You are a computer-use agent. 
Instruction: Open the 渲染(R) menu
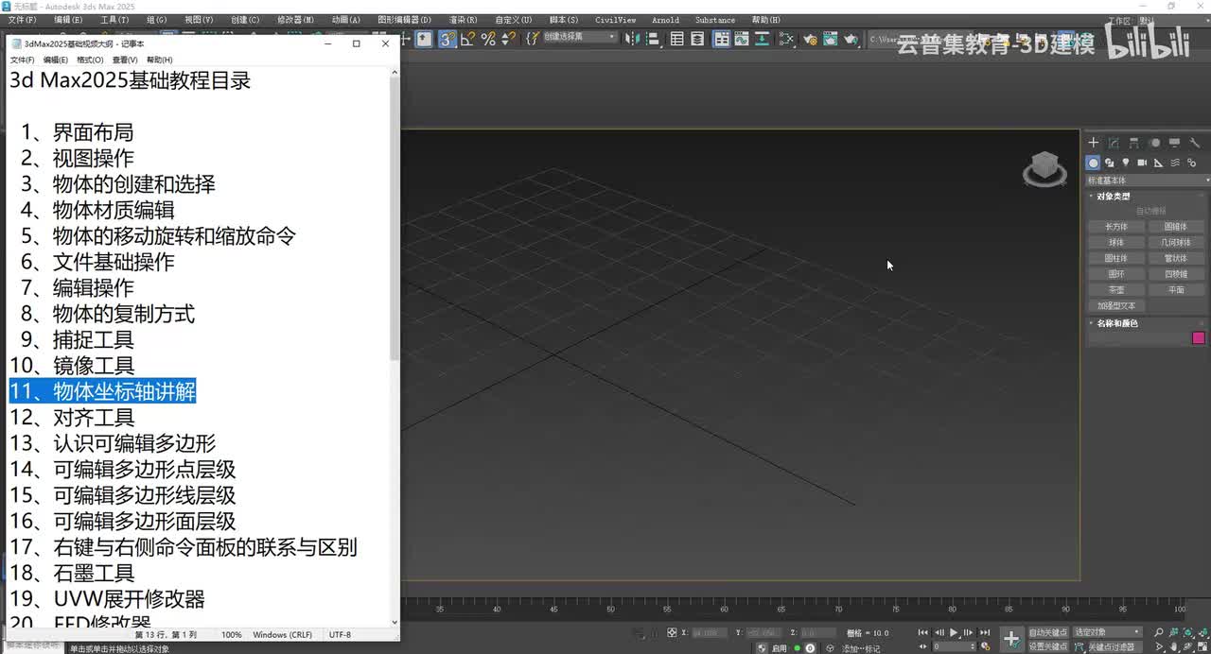coord(463,20)
